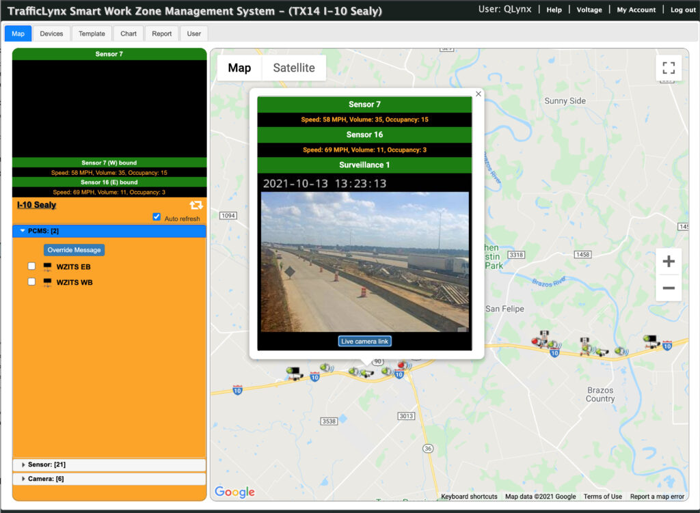Image resolution: width=700 pixels, height=513 pixels.
Task: Open Keyboard shortcuts on the map
Action: pyautogui.click(x=469, y=497)
